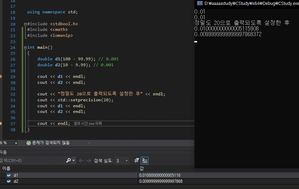The image size is (299, 189).
Task: Click '#include <iomanip>' code text
Action: [50, 35]
